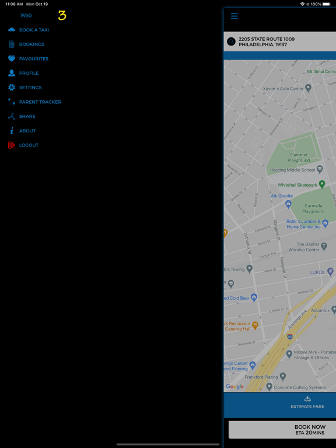This screenshot has width=336, height=448.
Task: Open the Bookings menu item
Action: click(x=32, y=44)
